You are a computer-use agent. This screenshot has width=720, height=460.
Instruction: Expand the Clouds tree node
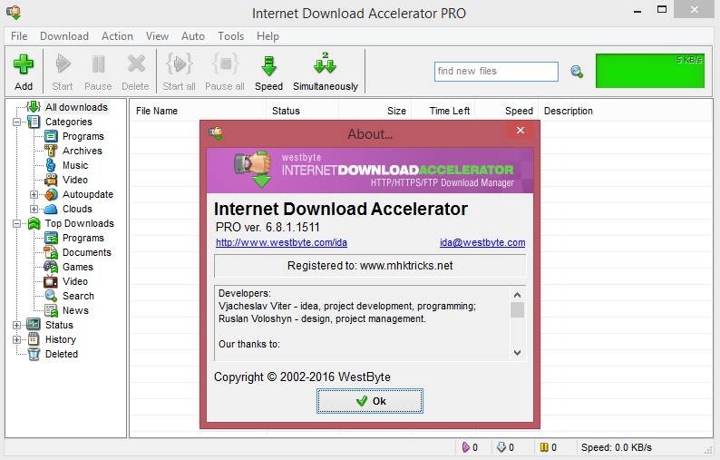click(x=34, y=209)
